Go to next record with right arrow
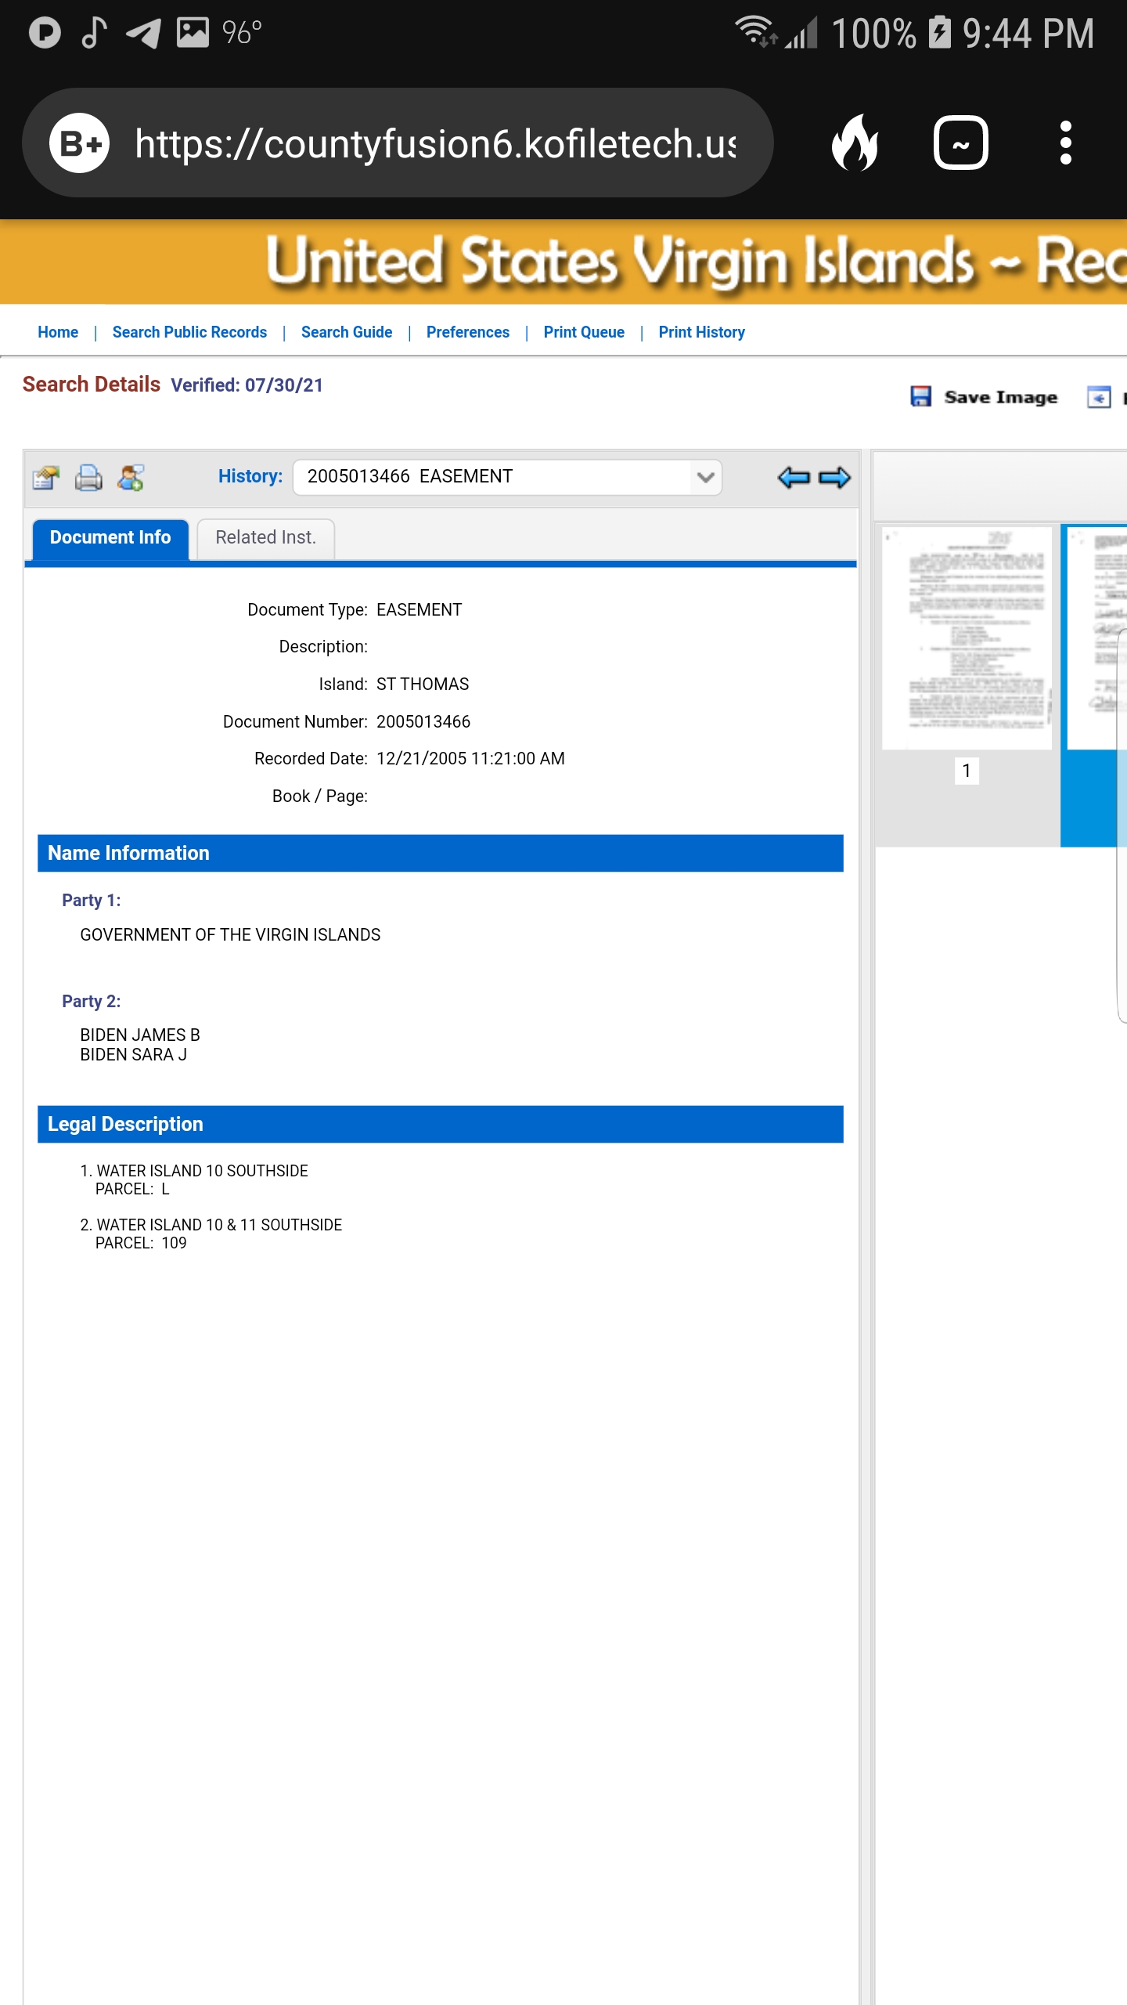1127x2005 pixels. [834, 477]
